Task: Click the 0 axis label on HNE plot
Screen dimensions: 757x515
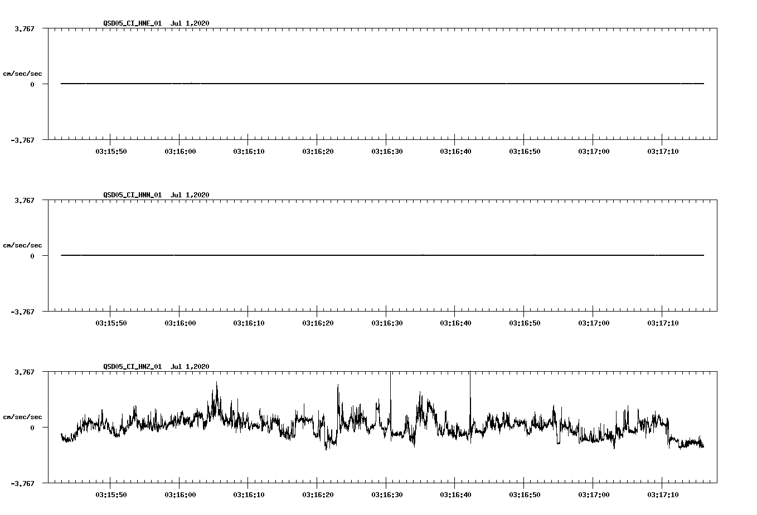Action: pyautogui.click(x=32, y=84)
